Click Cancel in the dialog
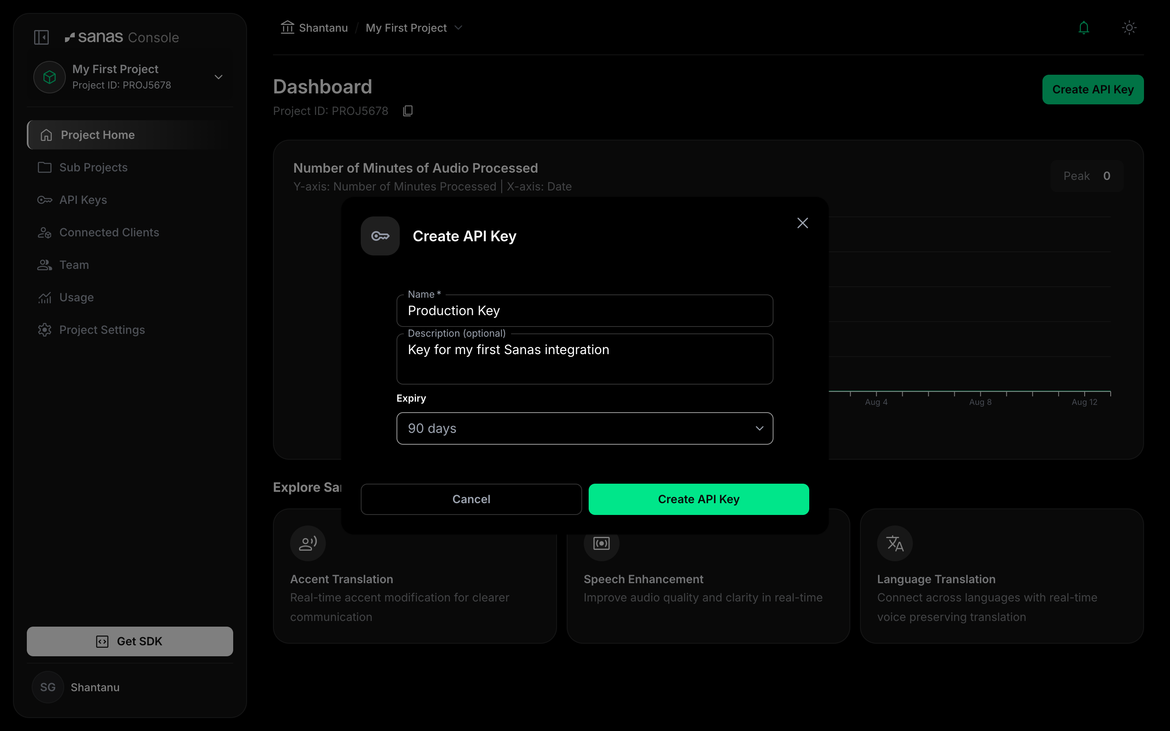The width and height of the screenshot is (1170, 731). pyautogui.click(x=471, y=499)
